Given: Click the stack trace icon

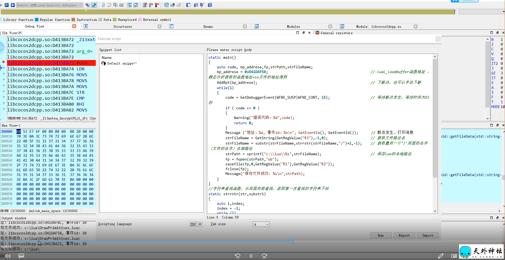Looking at the screenshot, I should [x=210, y=5].
